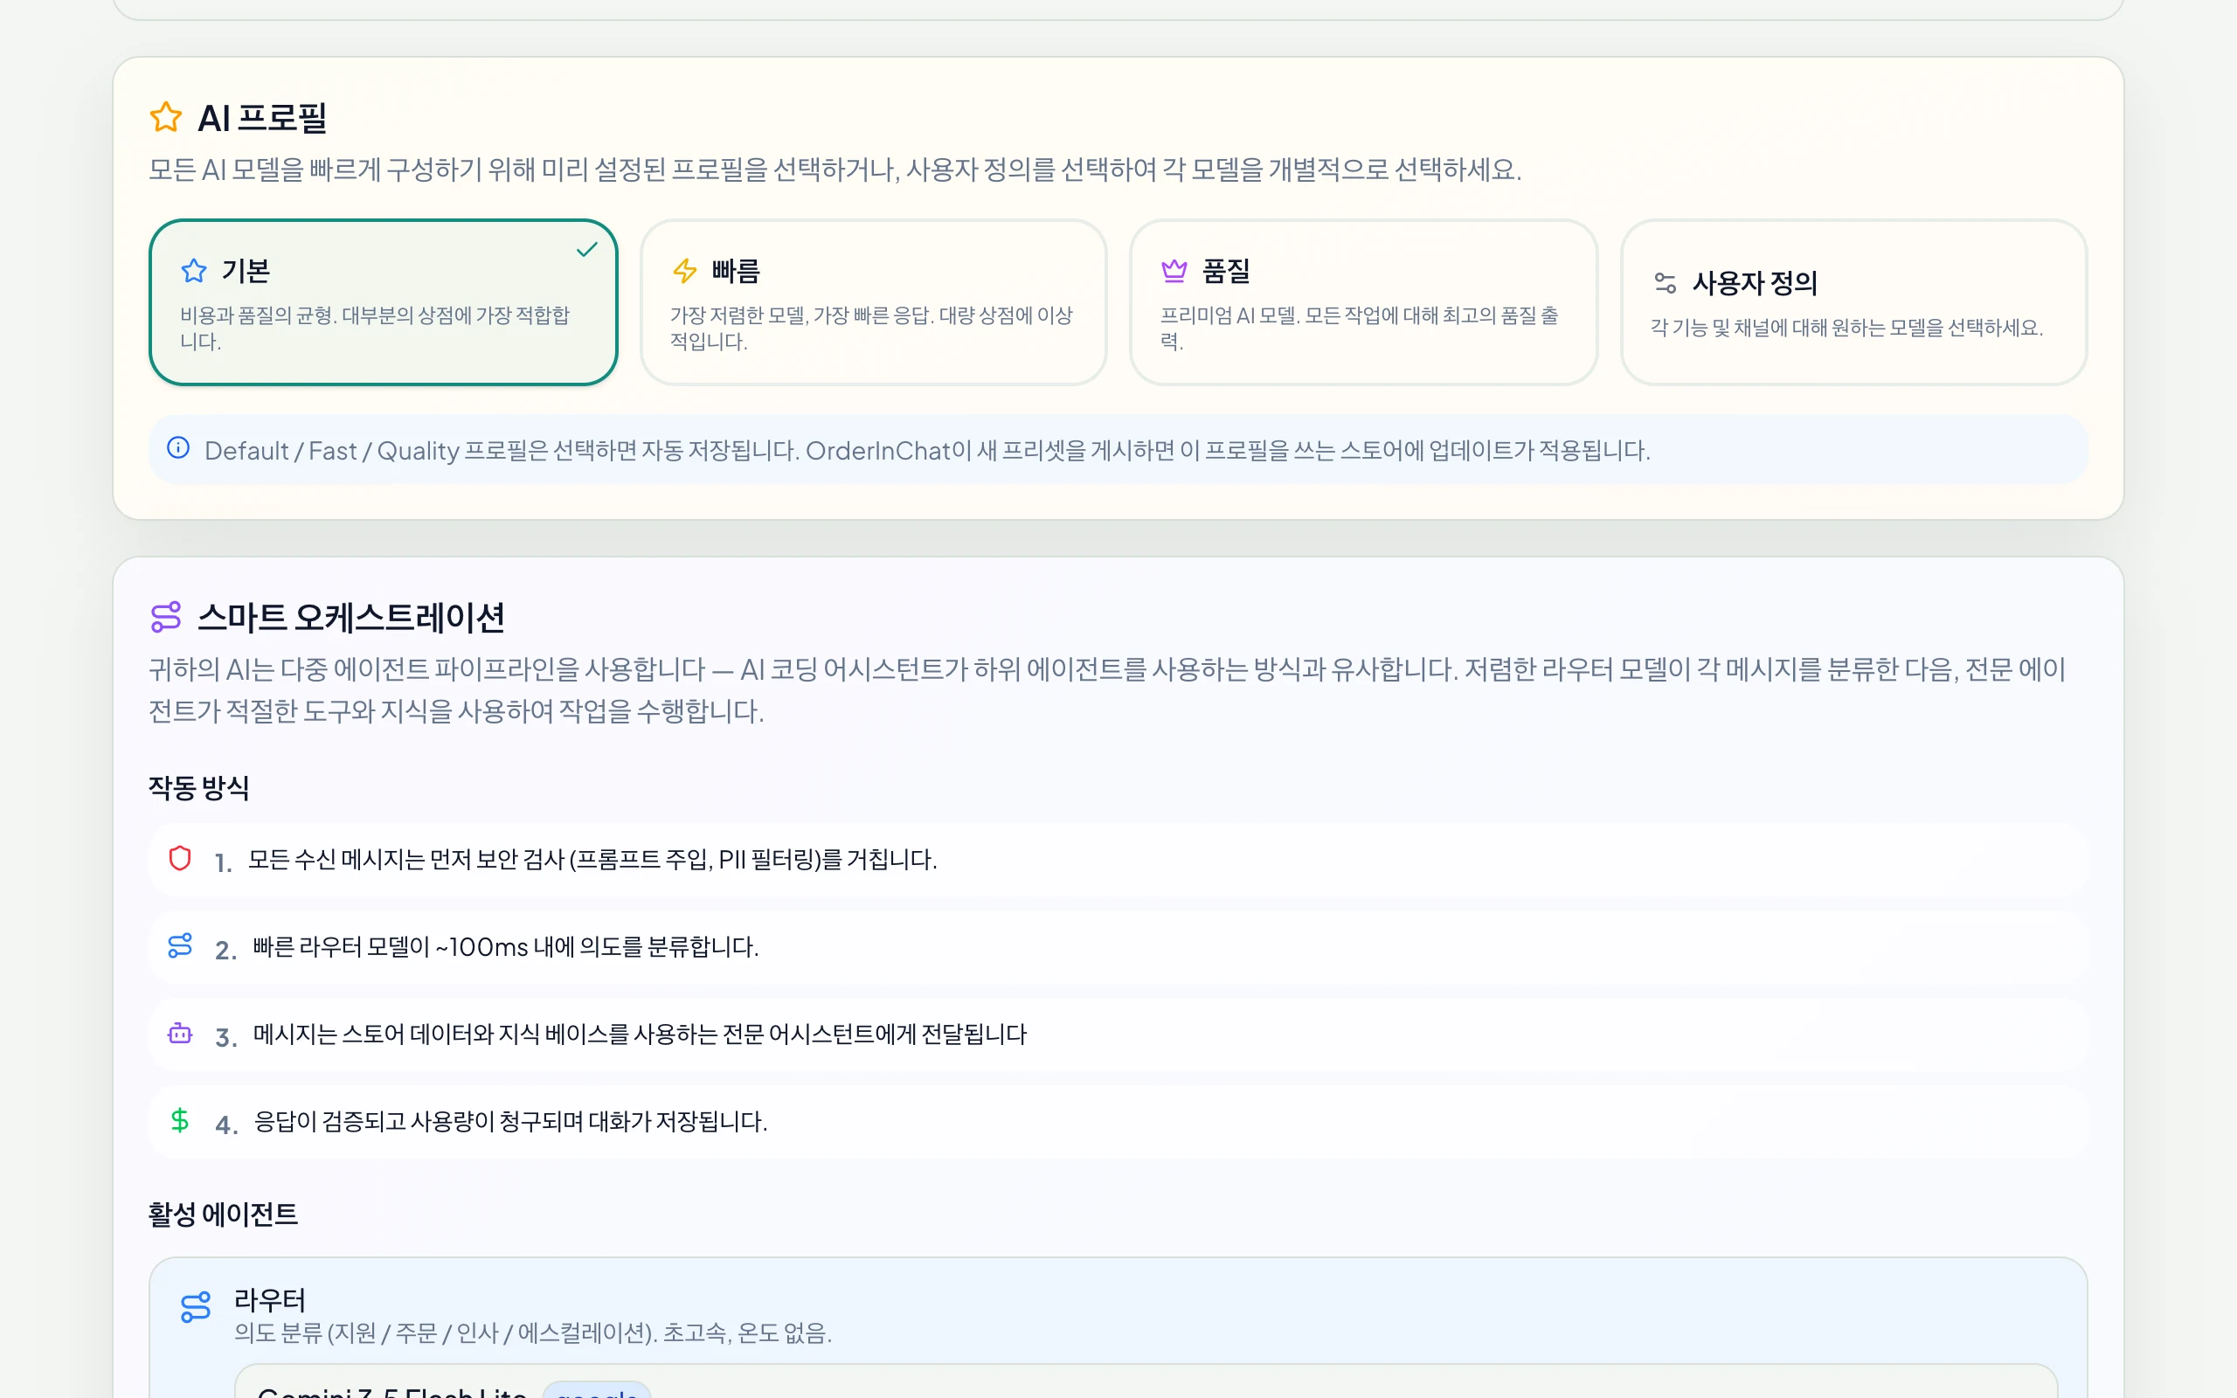
Task: Click the router icon on 라우터 agent card
Action: point(196,1307)
